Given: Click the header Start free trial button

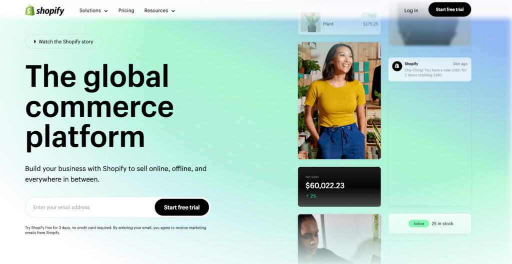Looking at the screenshot, I should click(x=449, y=9).
